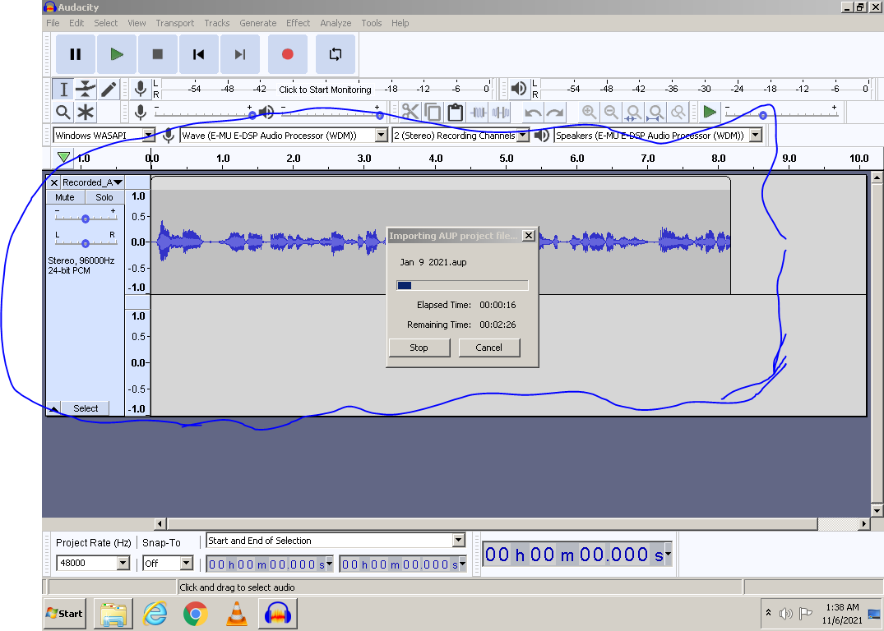Viewport: 884px width, 631px height.
Task: Open the Effect menu
Action: [298, 23]
